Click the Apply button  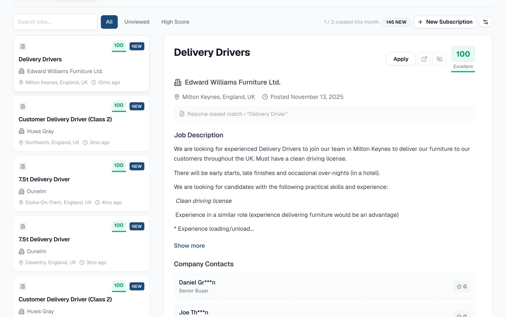pos(401,59)
